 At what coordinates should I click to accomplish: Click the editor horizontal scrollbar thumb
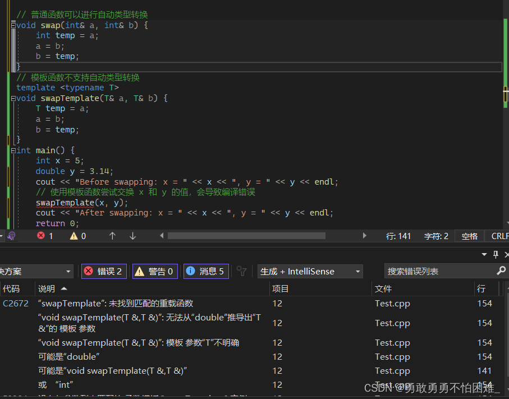click(246, 236)
